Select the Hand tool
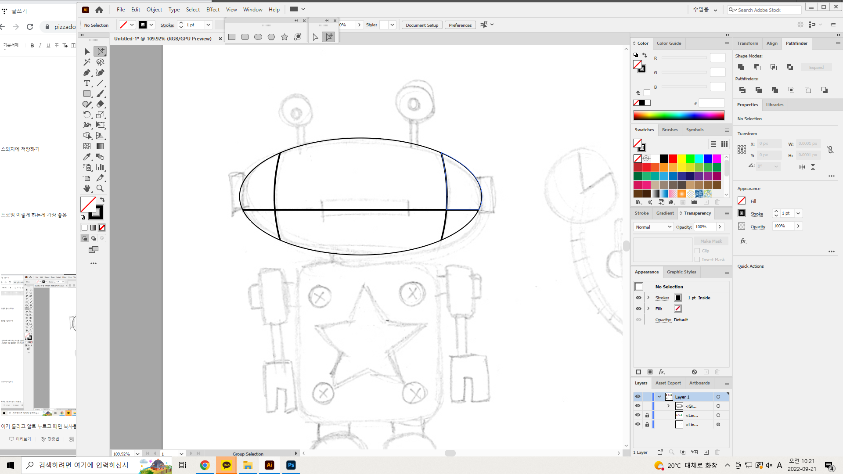This screenshot has height=474, width=843. pos(87,188)
